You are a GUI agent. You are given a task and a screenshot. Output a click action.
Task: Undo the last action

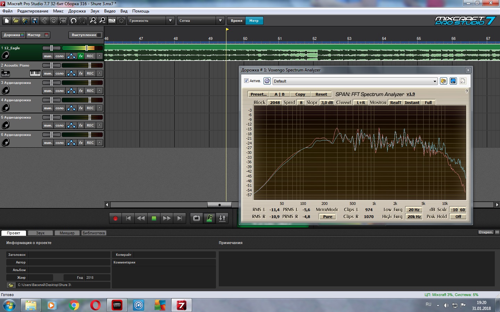click(x=73, y=21)
